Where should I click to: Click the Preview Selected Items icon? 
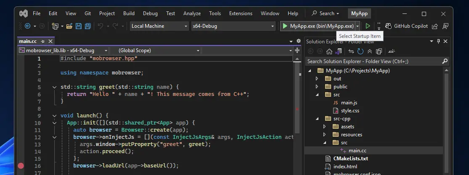pyautogui.click(x=392, y=51)
